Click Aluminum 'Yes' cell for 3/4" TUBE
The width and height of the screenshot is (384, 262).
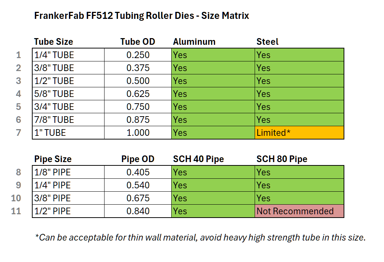pos(213,107)
